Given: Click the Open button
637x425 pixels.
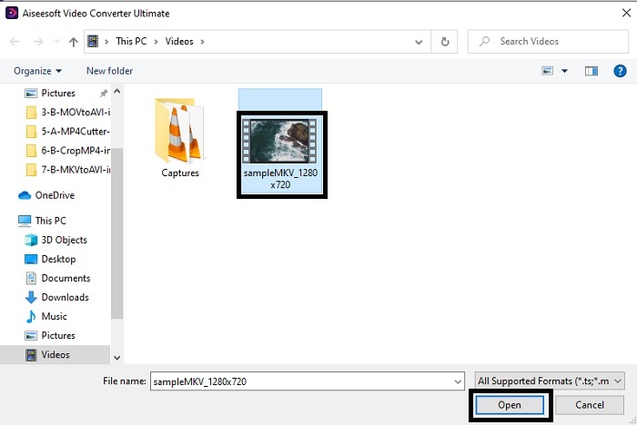Looking at the screenshot, I should (x=510, y=405).
